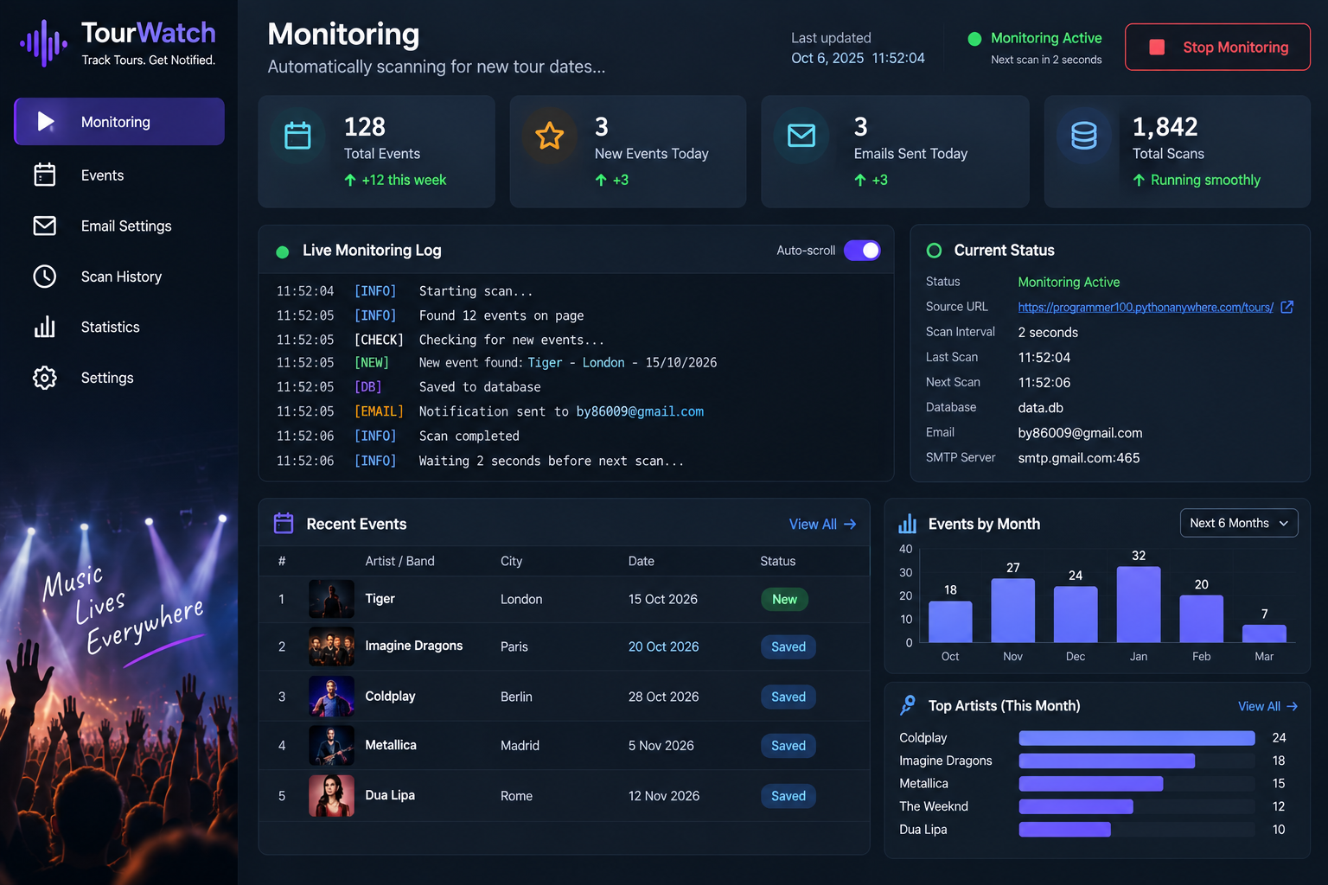Click the green status circle in Current Status
This screenshot has height=885, width=1328.
(935, 251)
